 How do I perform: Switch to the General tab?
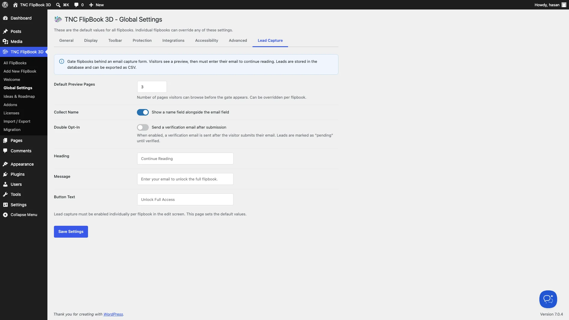click(66, 41)
